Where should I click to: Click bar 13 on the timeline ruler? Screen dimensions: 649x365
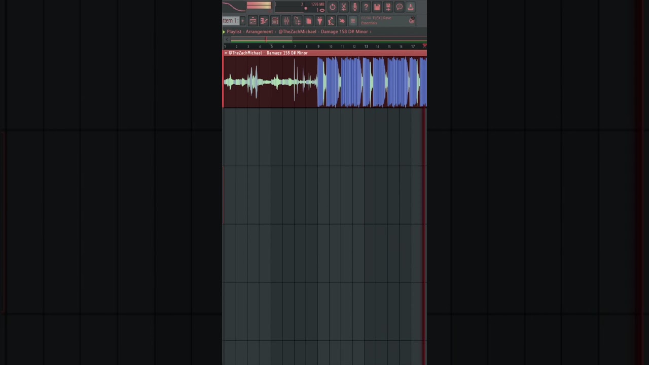[366, 46]
